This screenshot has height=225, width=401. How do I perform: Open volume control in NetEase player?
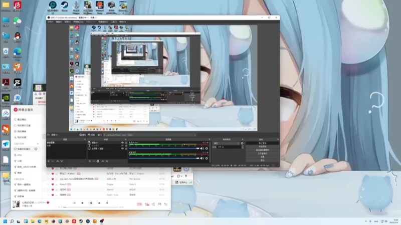153,204
